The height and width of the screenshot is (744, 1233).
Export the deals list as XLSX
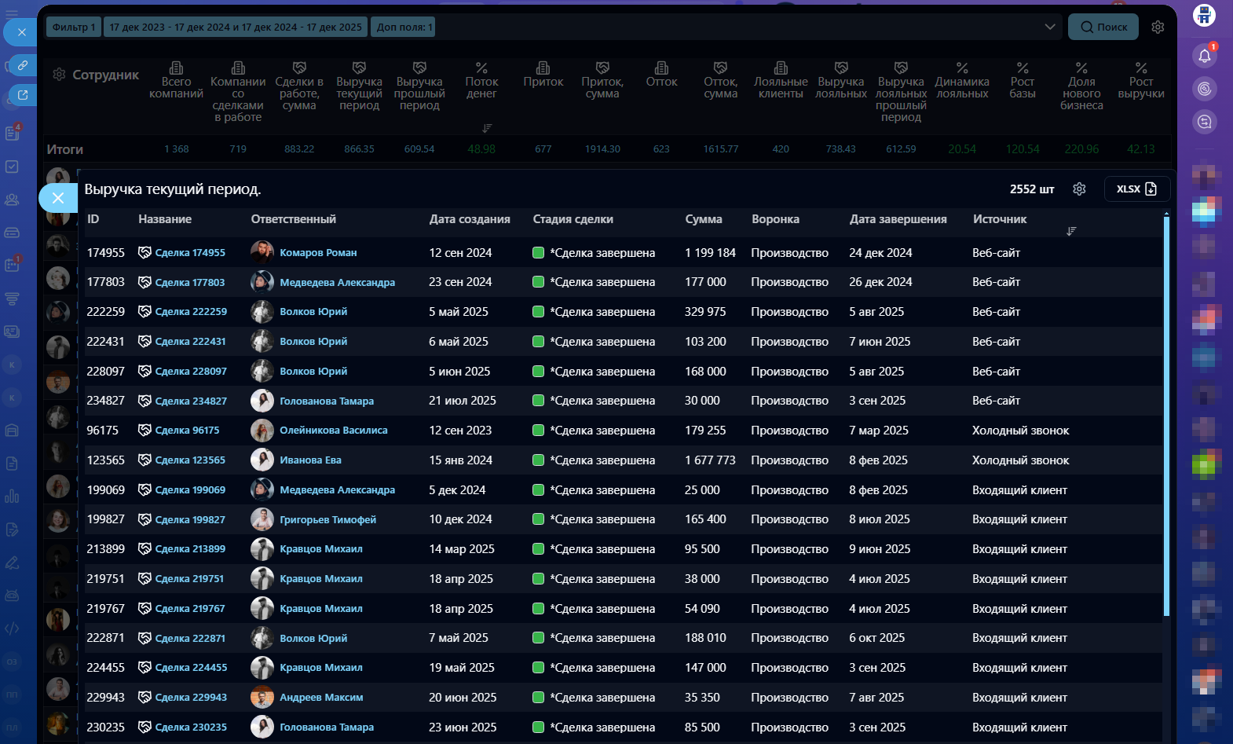click(1136, 189)
